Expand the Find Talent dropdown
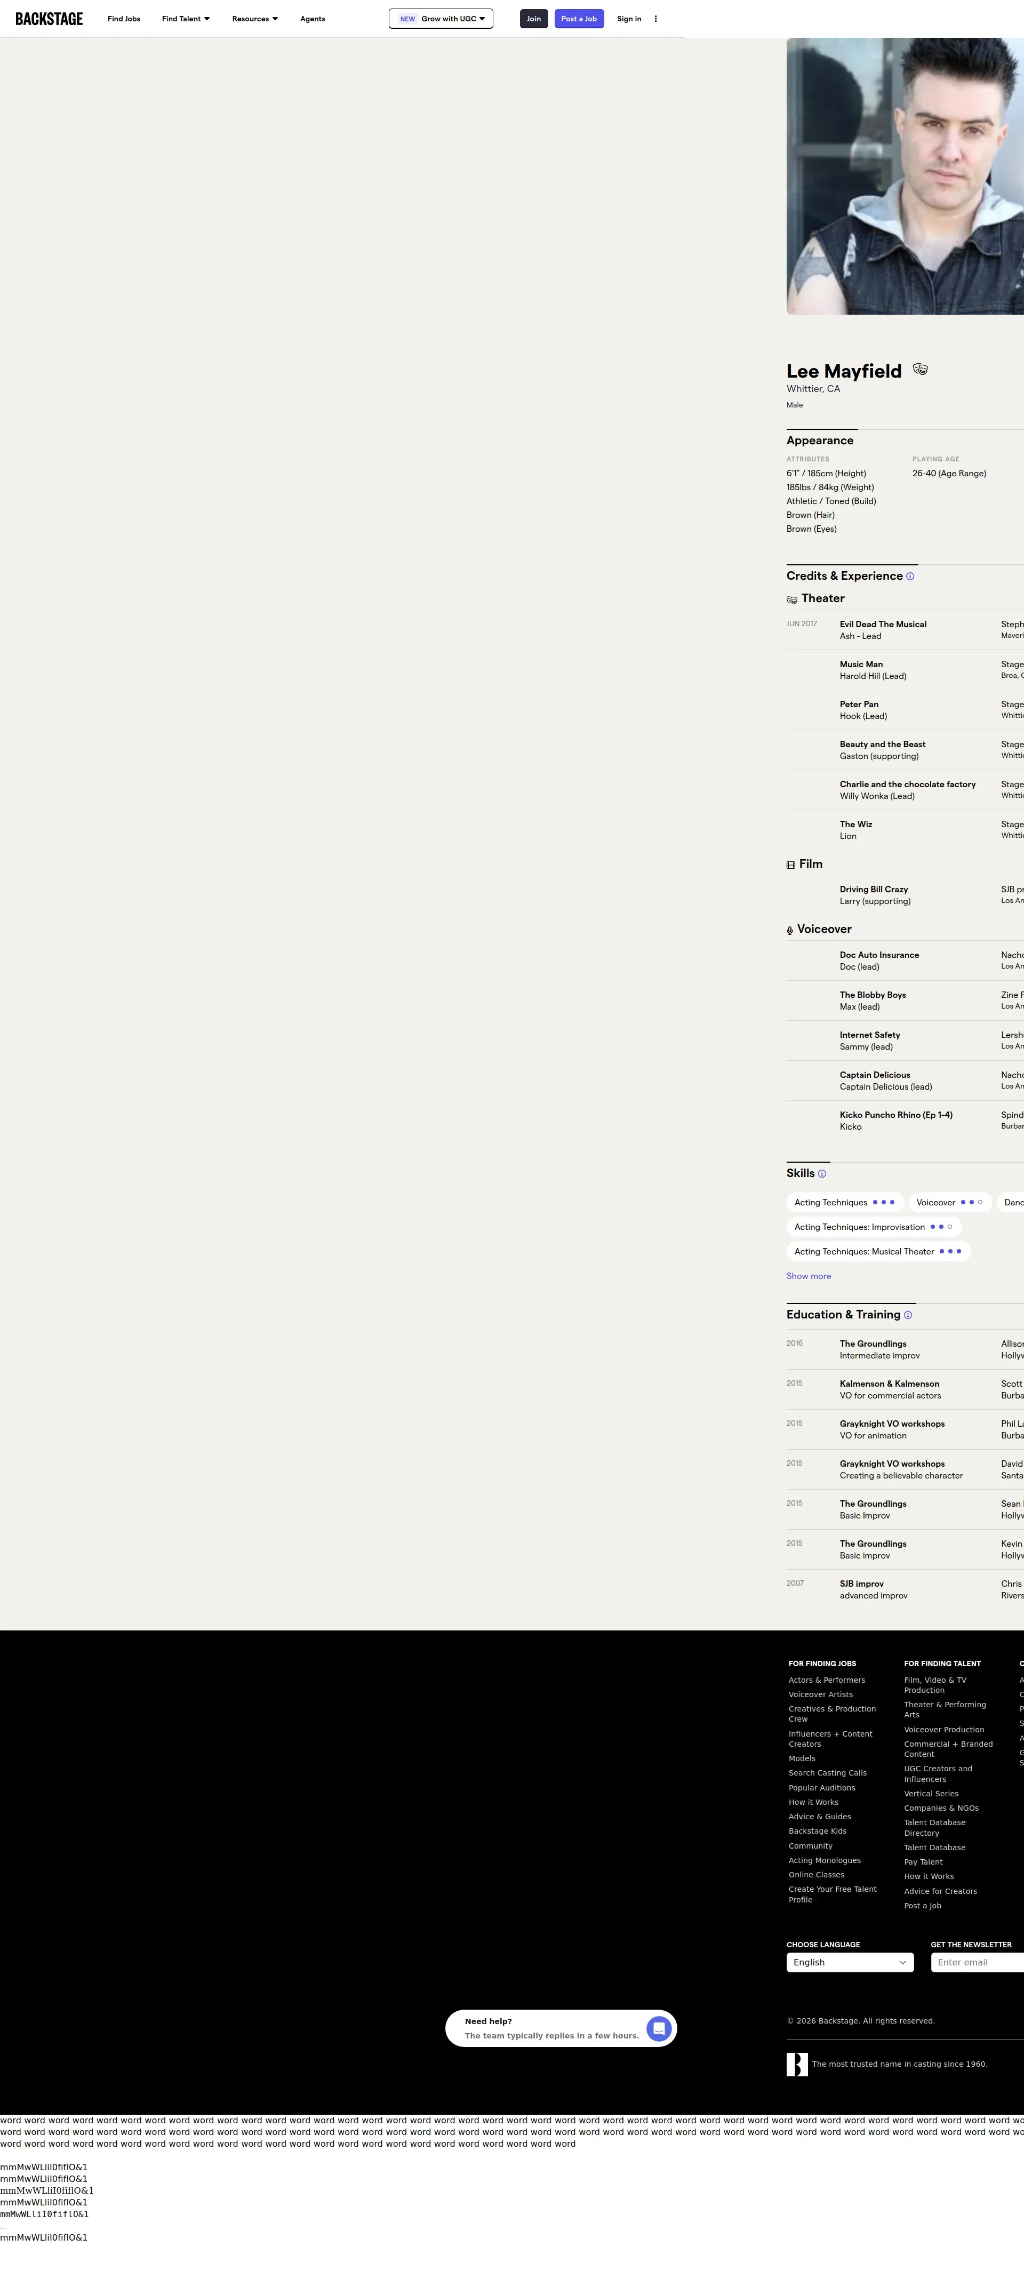 [x=186, y=19]
